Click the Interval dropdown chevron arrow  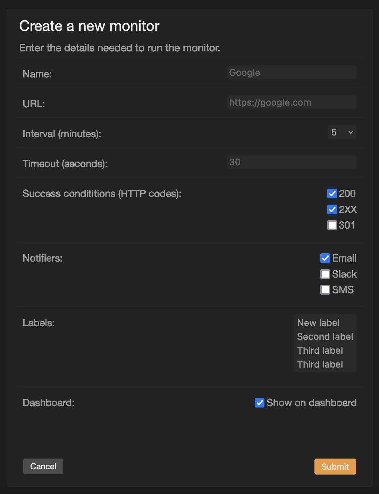[x=351, y=132]
